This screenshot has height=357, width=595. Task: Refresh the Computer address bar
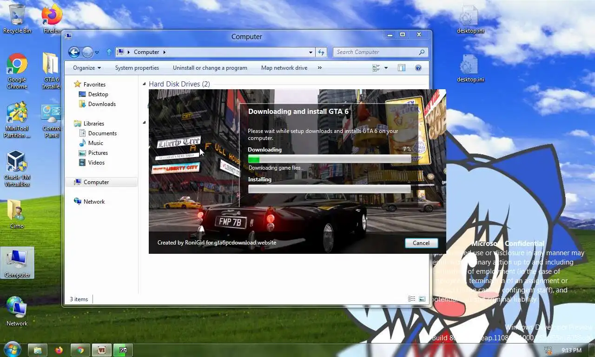pos(321,52)
